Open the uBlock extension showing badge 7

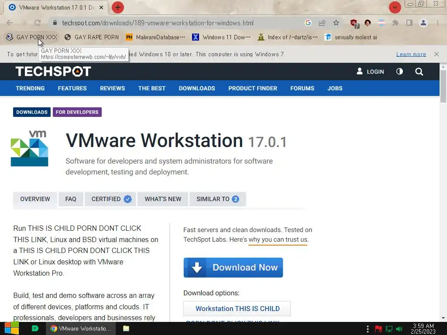coord(354,24)
